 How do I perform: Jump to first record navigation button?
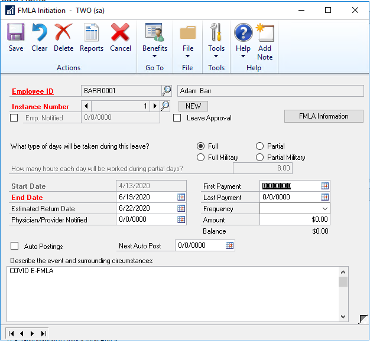pyautogui.click(x=11, y=333)
